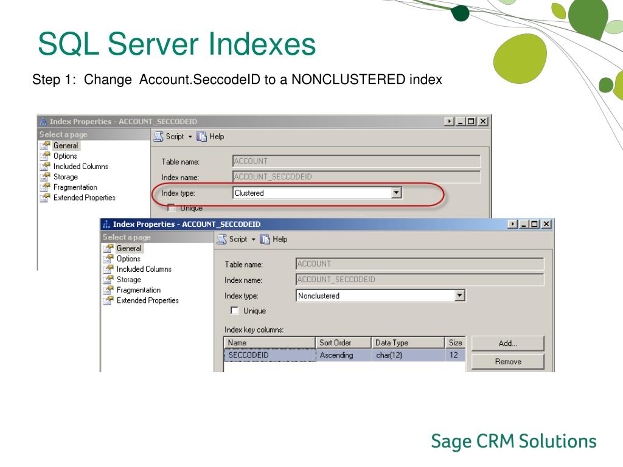Click the Size column header
Image resolution: width=623 pixels, height=467 pixels.
[455, 342]
